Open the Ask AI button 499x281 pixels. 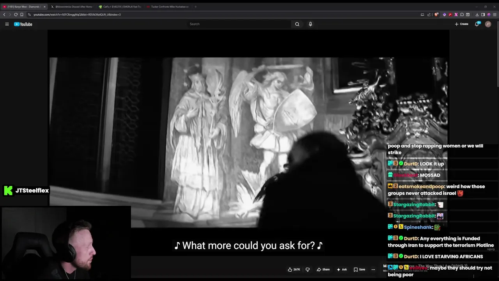tap(342, 269)
